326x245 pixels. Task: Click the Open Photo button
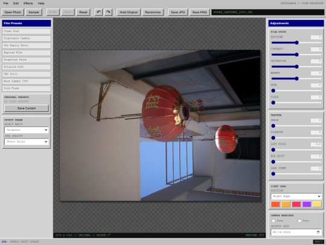13,12
